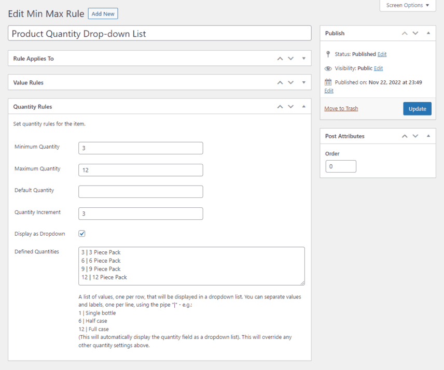Click the calendar icon next to Published on
Screen dimensions: 444x370
[x=328, y=82]
